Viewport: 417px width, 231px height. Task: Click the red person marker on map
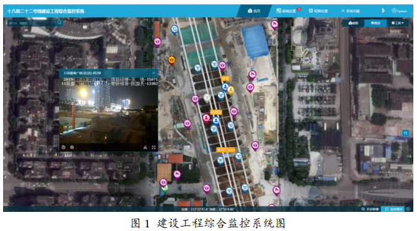pos(206,118)
